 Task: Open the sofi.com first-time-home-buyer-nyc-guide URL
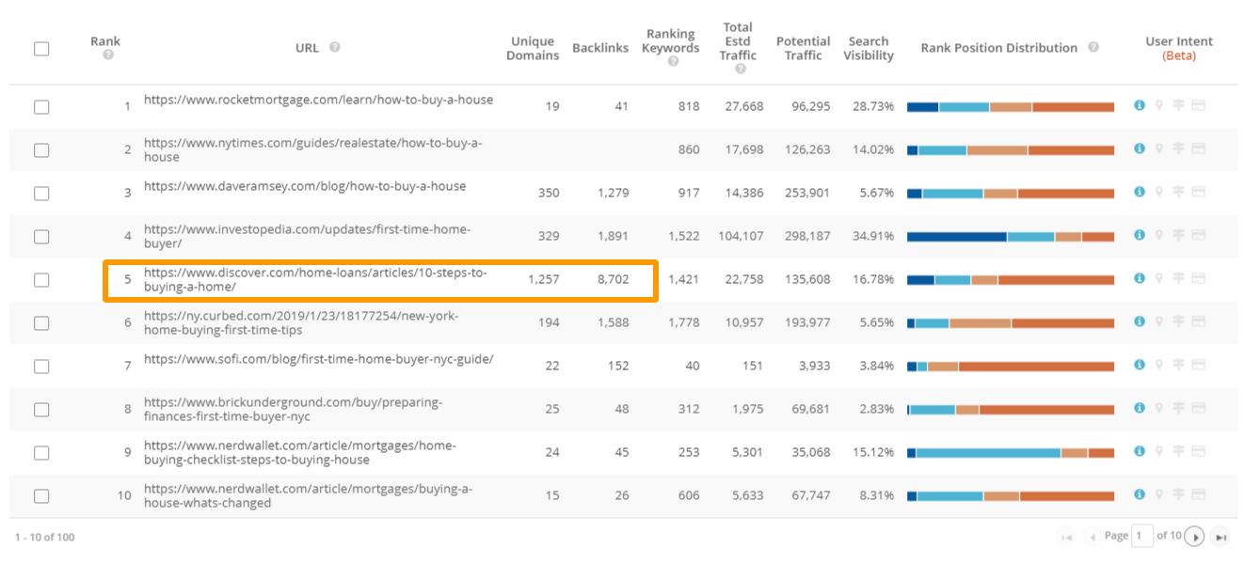click(x=318, y=359)
